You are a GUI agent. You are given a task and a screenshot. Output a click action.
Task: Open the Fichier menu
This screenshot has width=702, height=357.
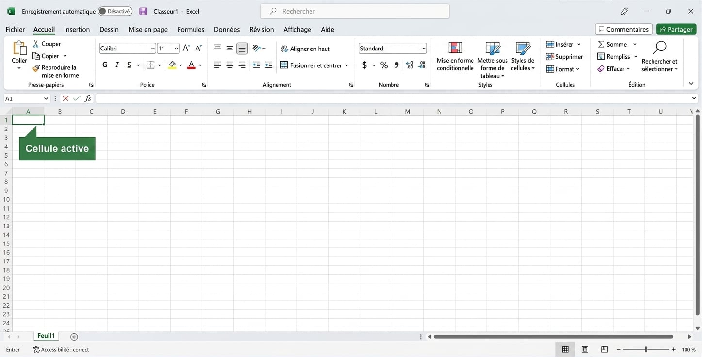click(15, 30)
